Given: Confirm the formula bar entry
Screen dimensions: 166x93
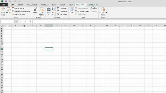Looking at the screenshot, I should click(25, 21).
